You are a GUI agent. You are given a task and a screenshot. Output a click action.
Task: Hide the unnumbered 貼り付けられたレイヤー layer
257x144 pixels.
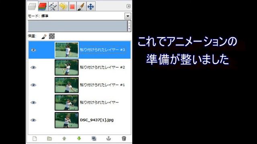click(x=33, y=102)
